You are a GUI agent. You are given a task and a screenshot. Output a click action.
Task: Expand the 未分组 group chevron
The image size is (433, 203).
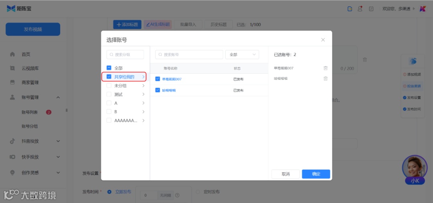coord(143,86)
